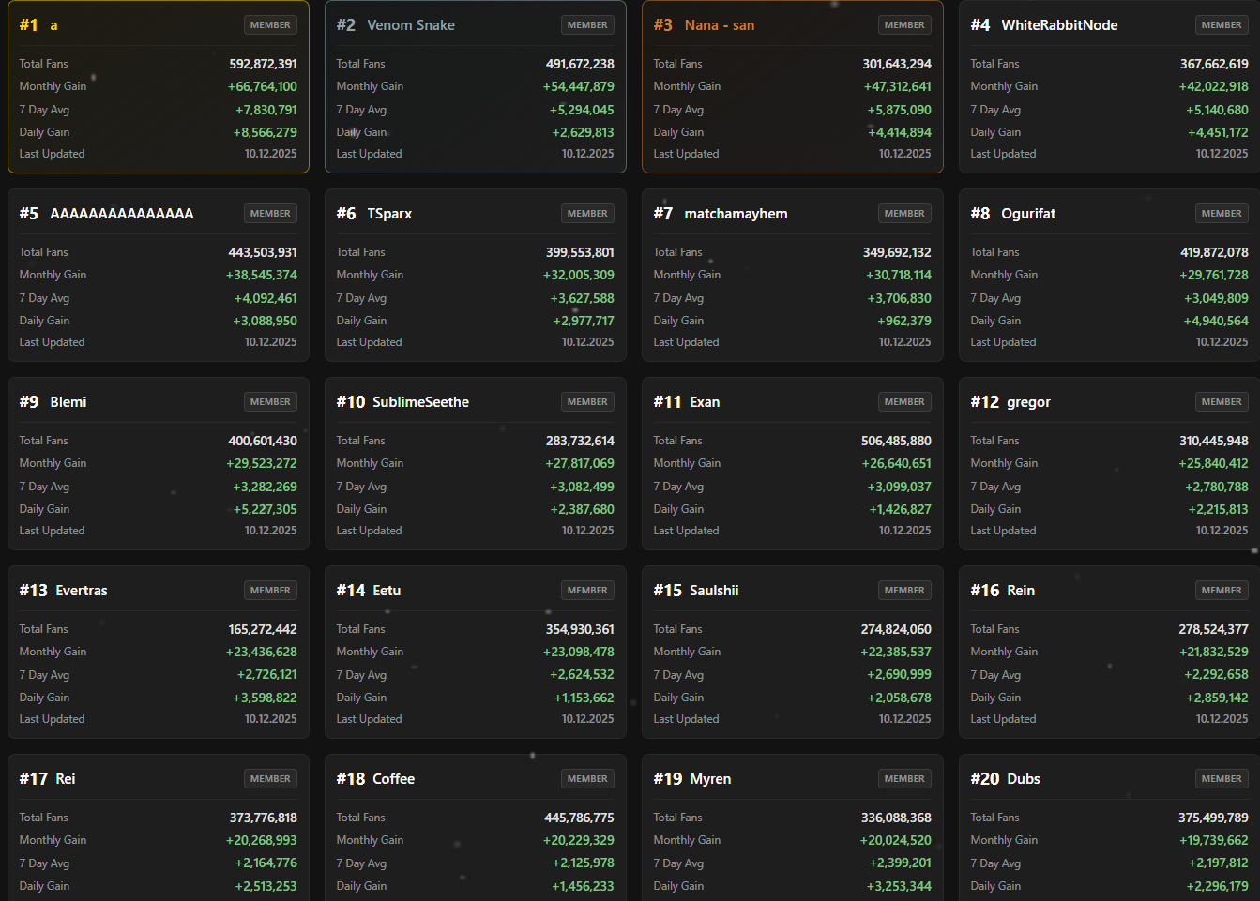This screenshot has width=1260, height=901.
Task: Click the MEMBER badge on Eetu's card
Action: tap(587, 591)
